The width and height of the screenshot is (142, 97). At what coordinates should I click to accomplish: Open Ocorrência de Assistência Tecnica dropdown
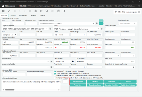120,67
